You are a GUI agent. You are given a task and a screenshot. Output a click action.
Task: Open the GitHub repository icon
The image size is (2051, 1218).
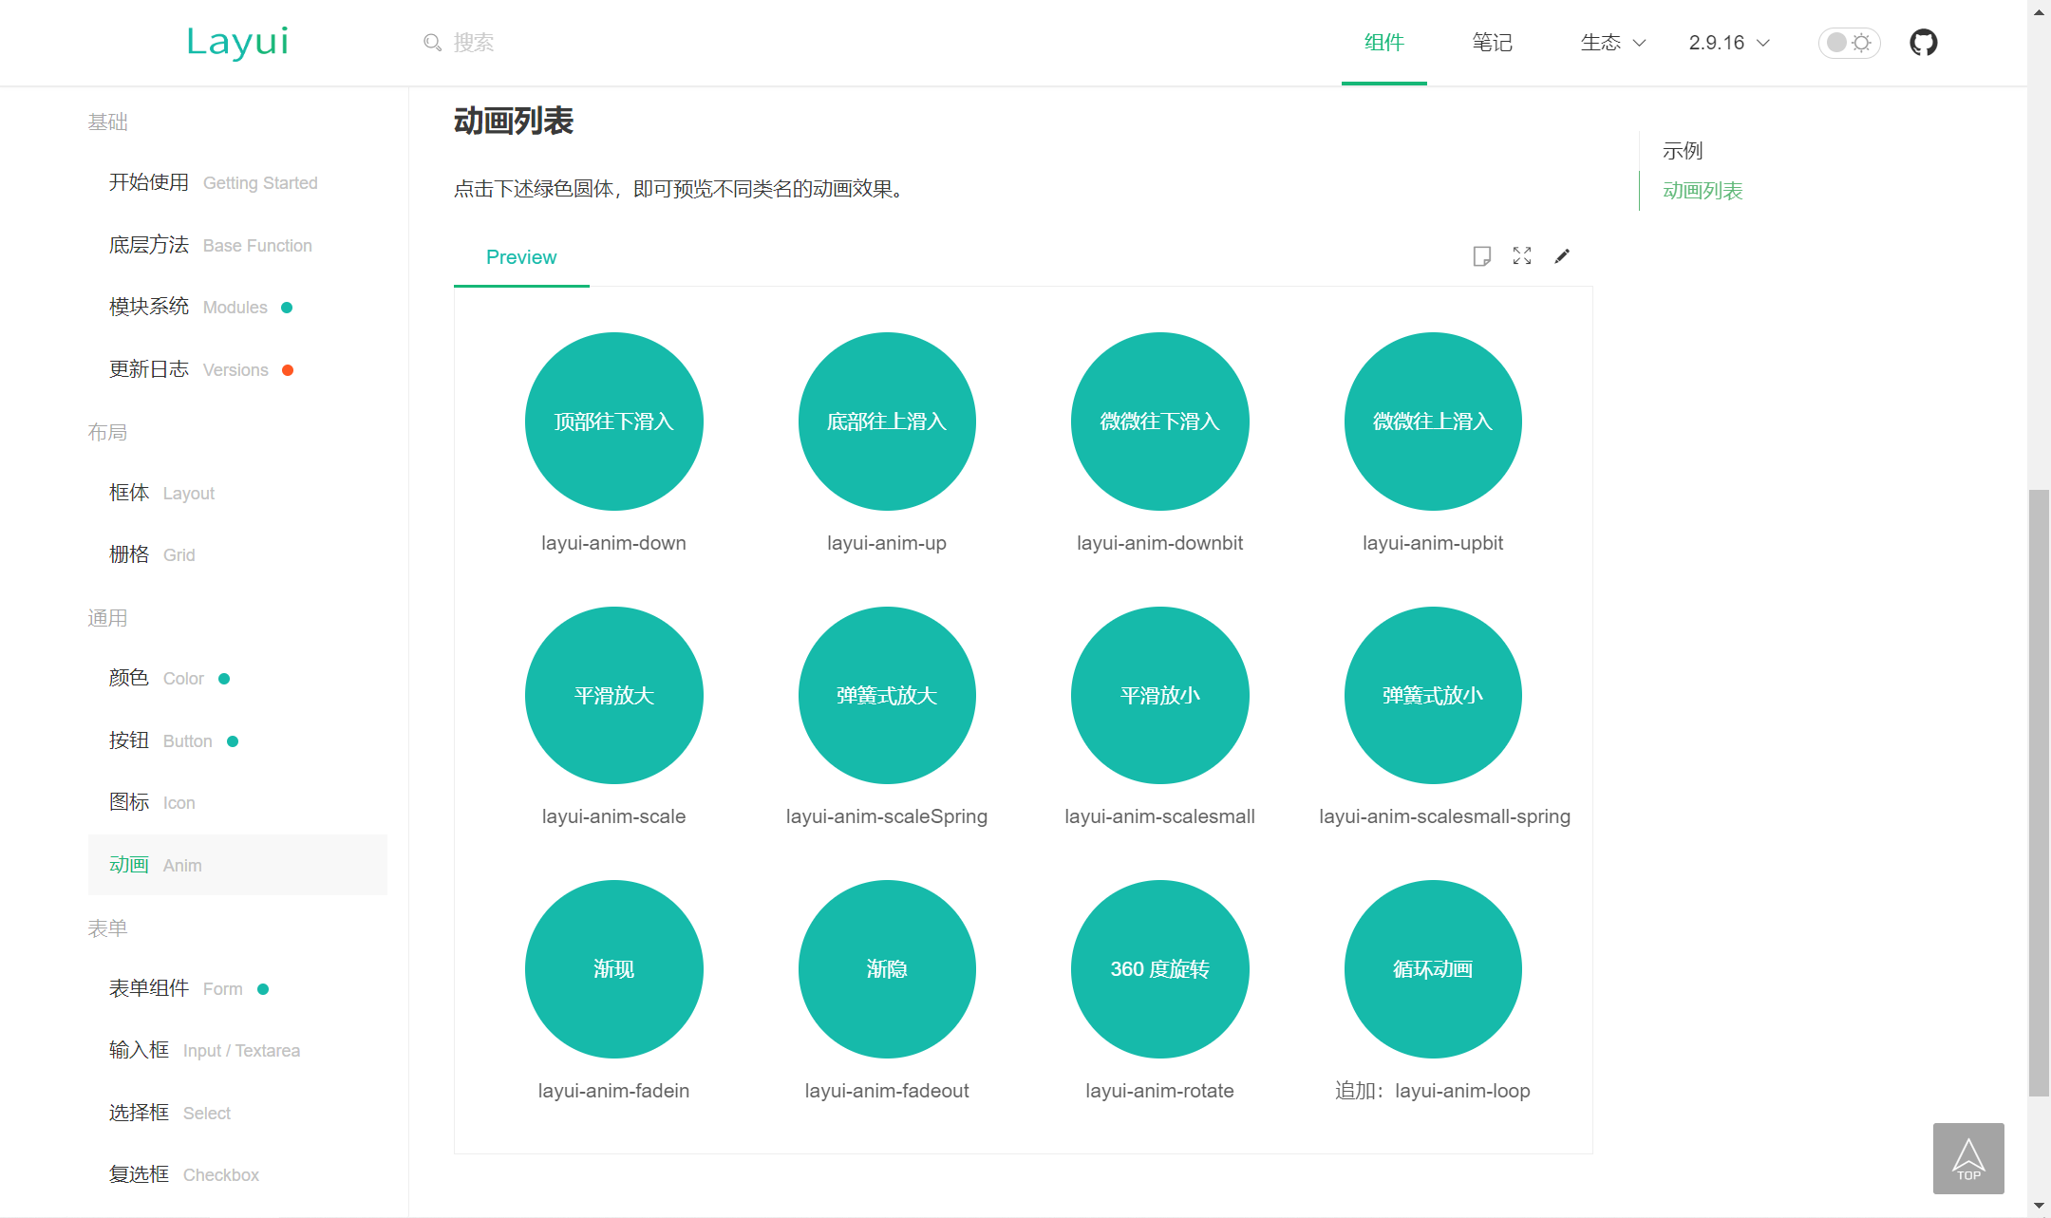1924,43
